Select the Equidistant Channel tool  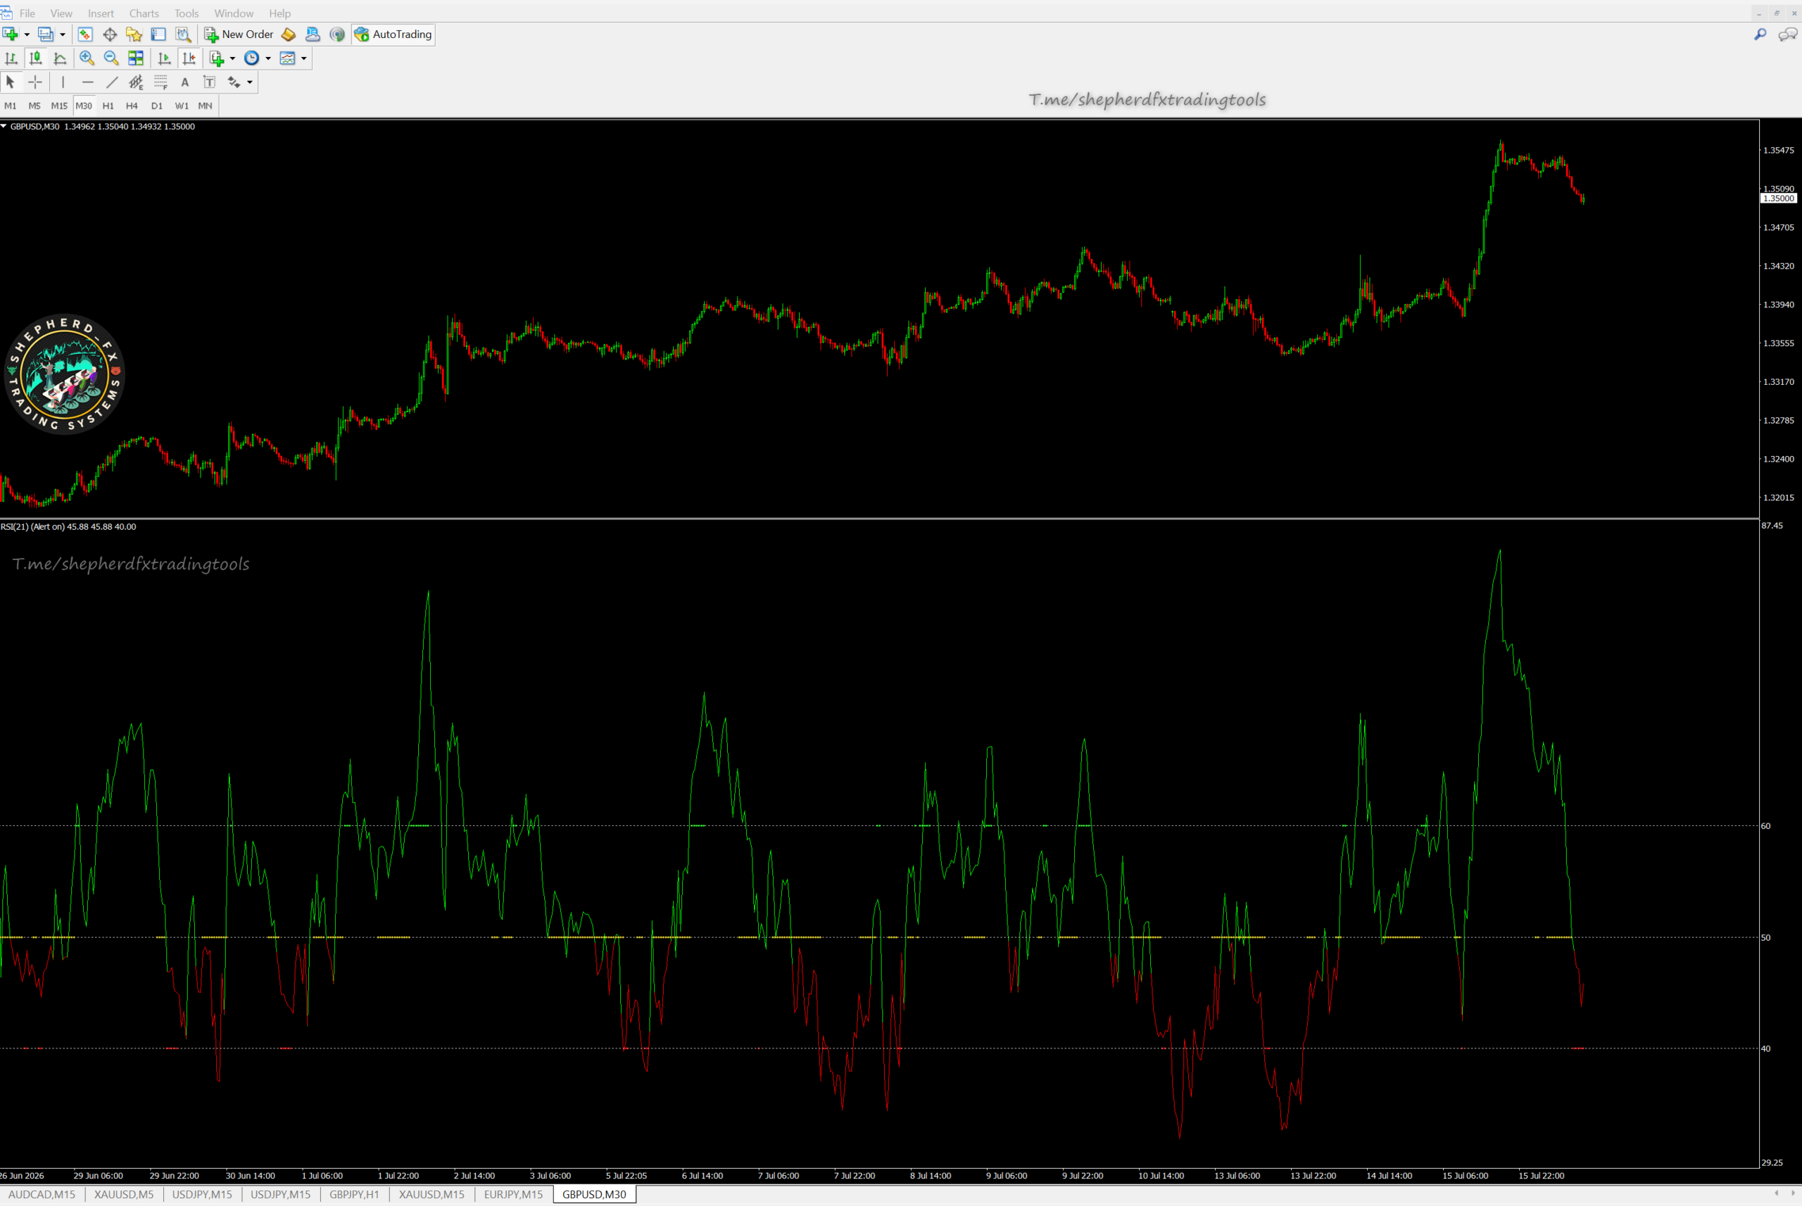(136, 82)
